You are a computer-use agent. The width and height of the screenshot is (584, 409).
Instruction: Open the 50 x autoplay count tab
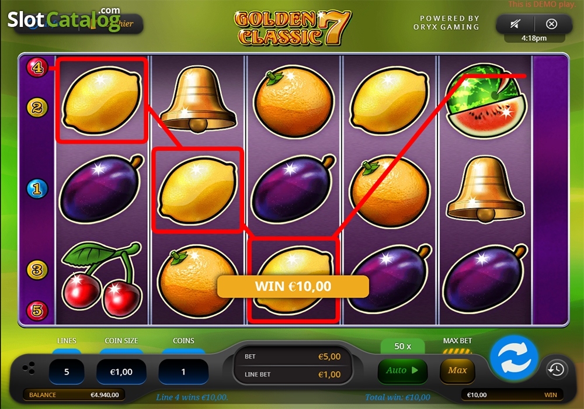point(402,346)
